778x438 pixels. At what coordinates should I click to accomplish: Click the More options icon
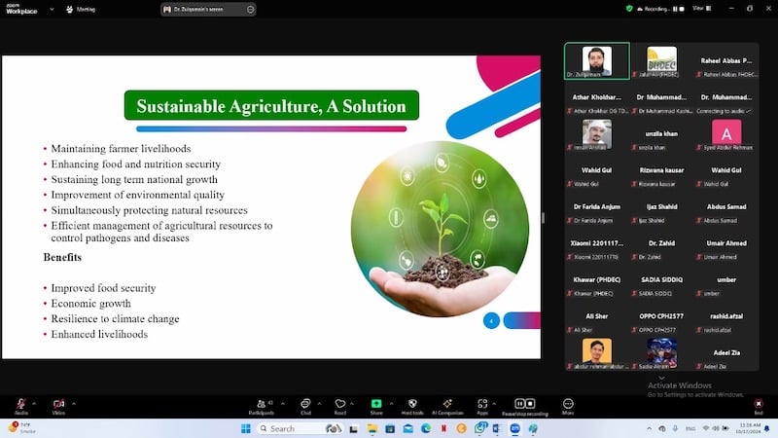coord(568,403)
